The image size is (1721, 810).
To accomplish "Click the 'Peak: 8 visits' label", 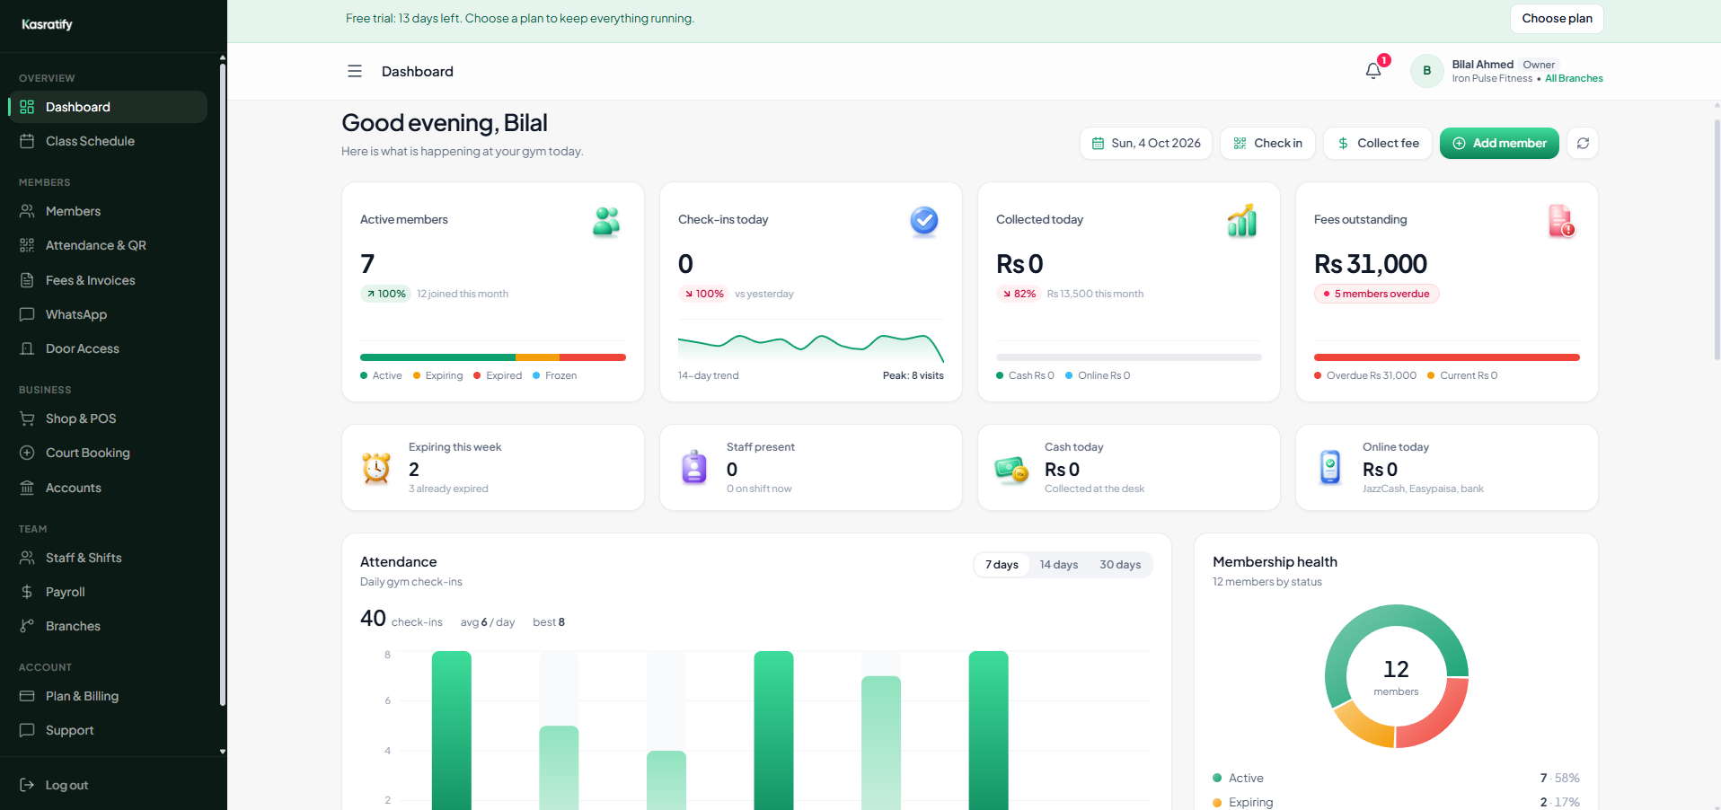I will [x=913, y=375].
